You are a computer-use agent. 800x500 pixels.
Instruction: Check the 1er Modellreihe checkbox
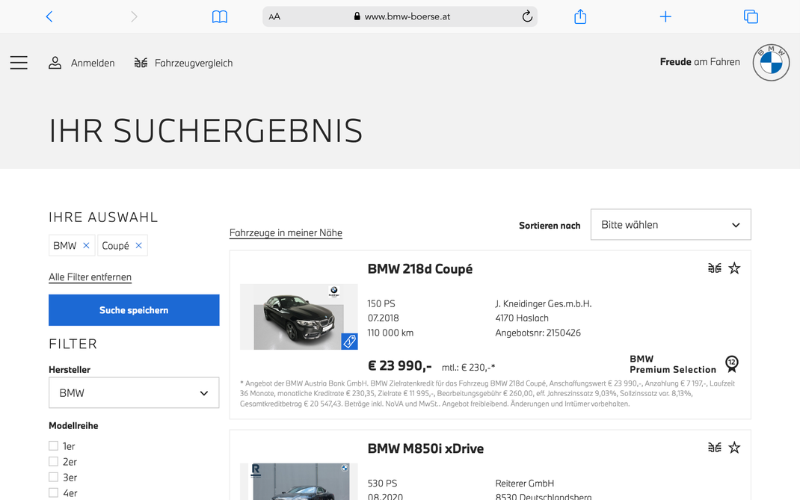coord(53,445)
